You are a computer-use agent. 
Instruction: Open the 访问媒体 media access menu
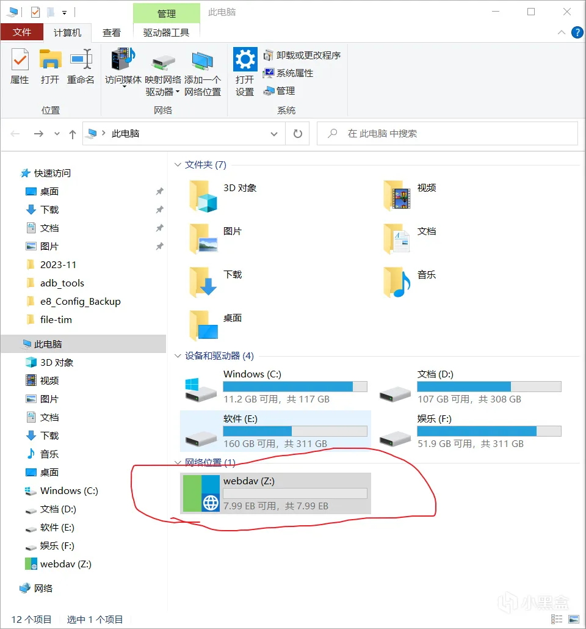pos(123,68)
